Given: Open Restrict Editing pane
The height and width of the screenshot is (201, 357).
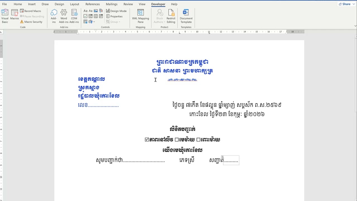Looking at the screenshot, I should pyautogui.click(x=171, y=16).
